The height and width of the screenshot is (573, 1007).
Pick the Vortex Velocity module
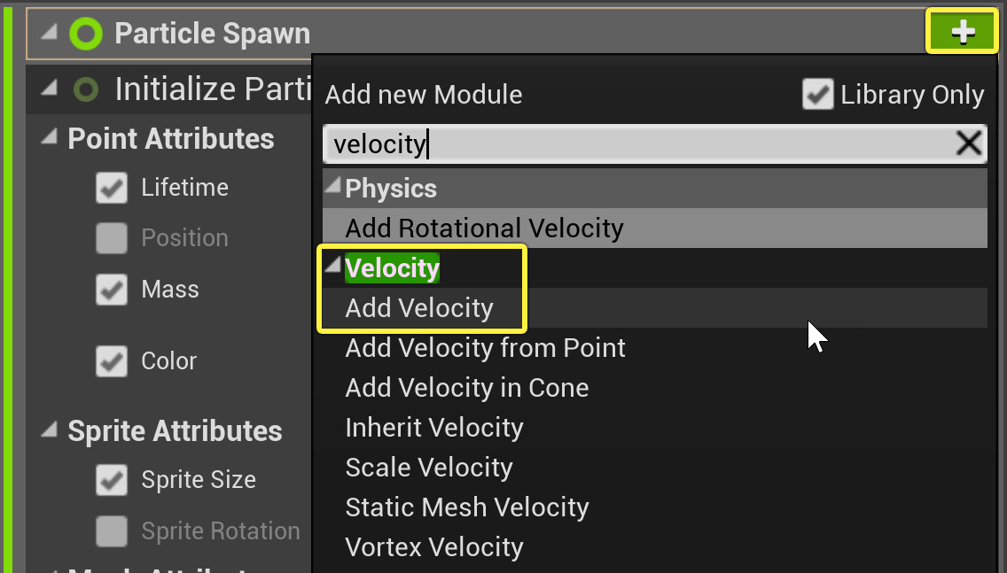tap(434, 547)
